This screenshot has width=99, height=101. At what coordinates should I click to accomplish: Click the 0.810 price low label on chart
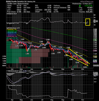[77, 63]
